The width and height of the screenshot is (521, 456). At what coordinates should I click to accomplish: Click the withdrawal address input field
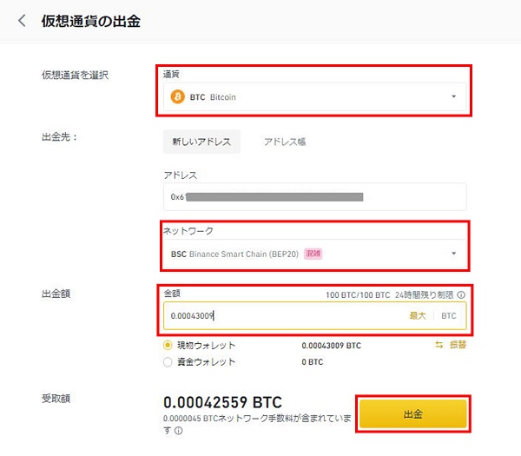click(314, 197)
